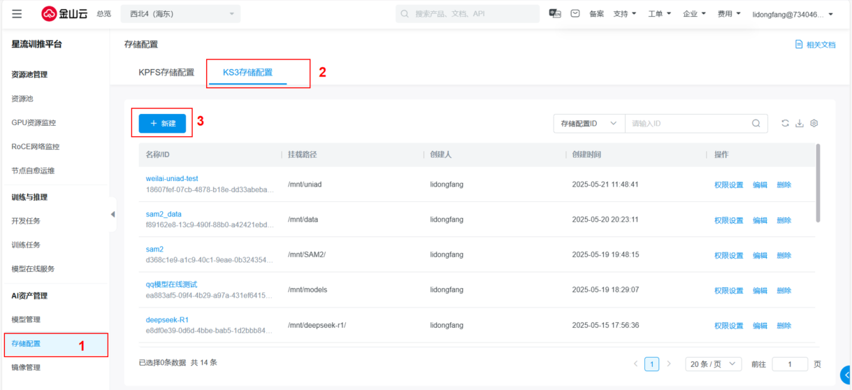Open the 存储配置ID filter dropdown
This screenshot has width=852, height=390.
click(589, 124)
